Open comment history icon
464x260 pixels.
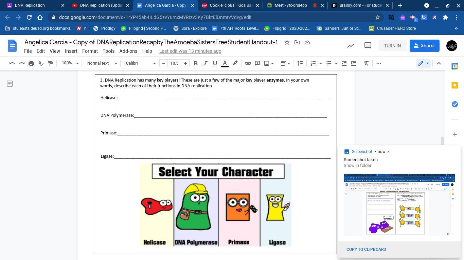[x=368, y=46]
